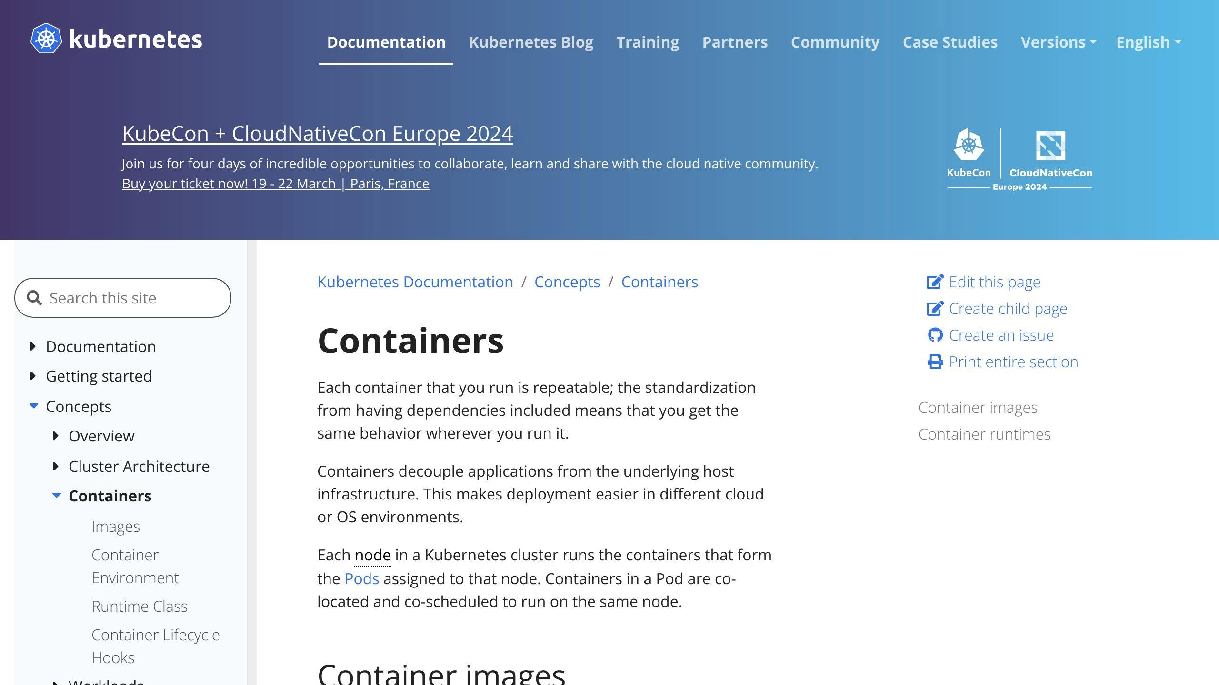Expand the Cluster Architecture subsection
The width and height of the screenshot is (1219, 685).
56,466
